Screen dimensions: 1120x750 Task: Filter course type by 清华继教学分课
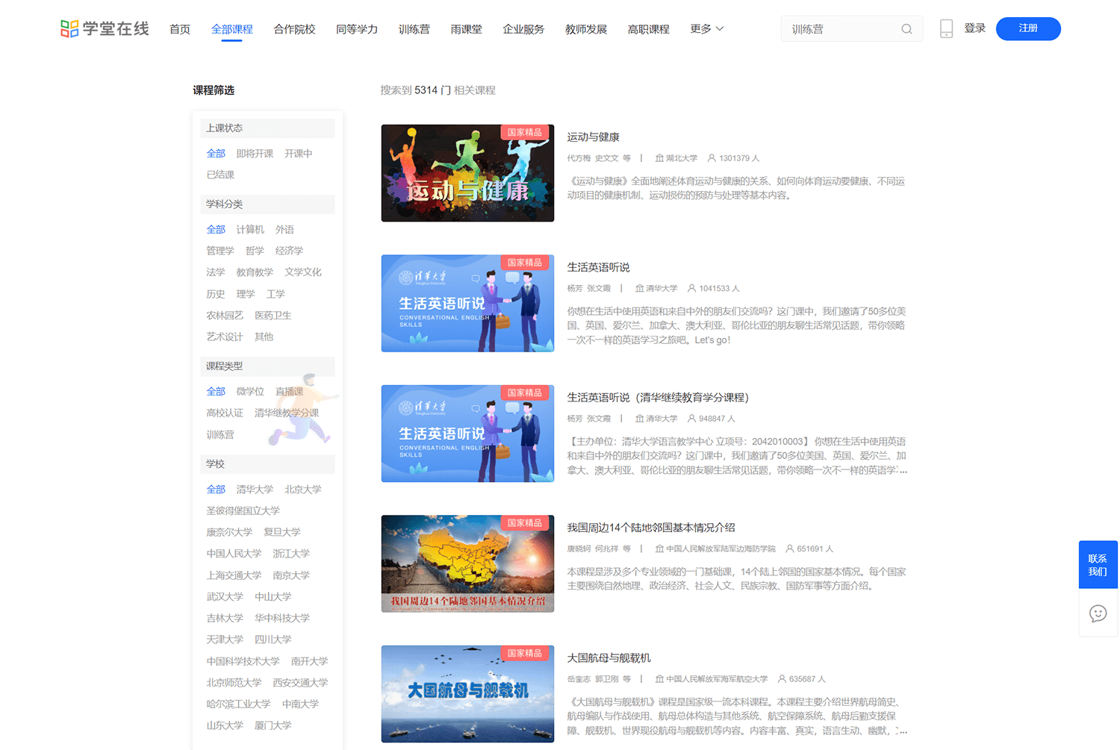(x=287, y=413)
